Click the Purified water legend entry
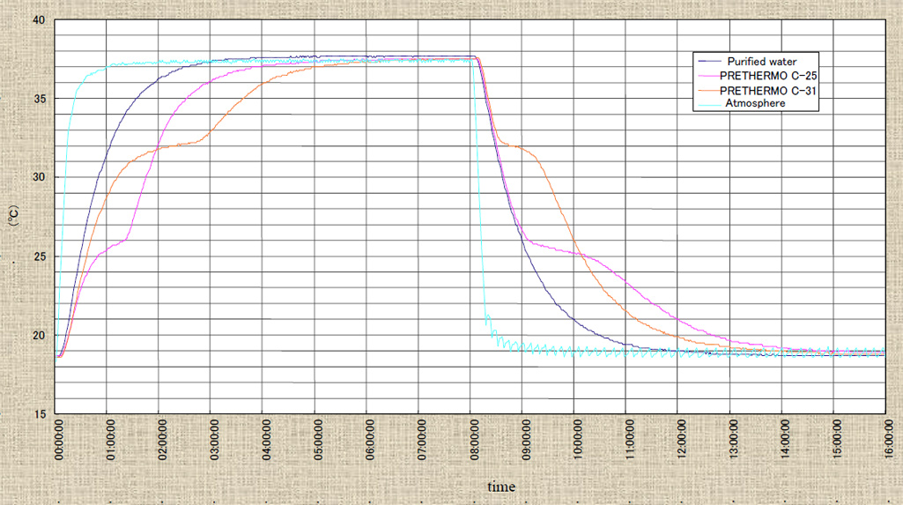The width and height of the screenshot is (903, 505). click(x=763, y=61)
